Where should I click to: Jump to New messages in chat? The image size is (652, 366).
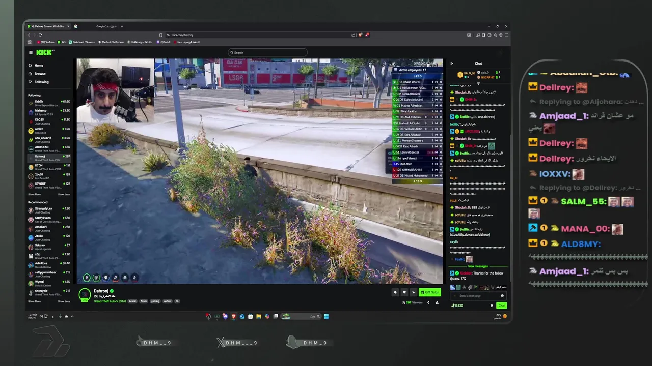click(x=478, y=266)
